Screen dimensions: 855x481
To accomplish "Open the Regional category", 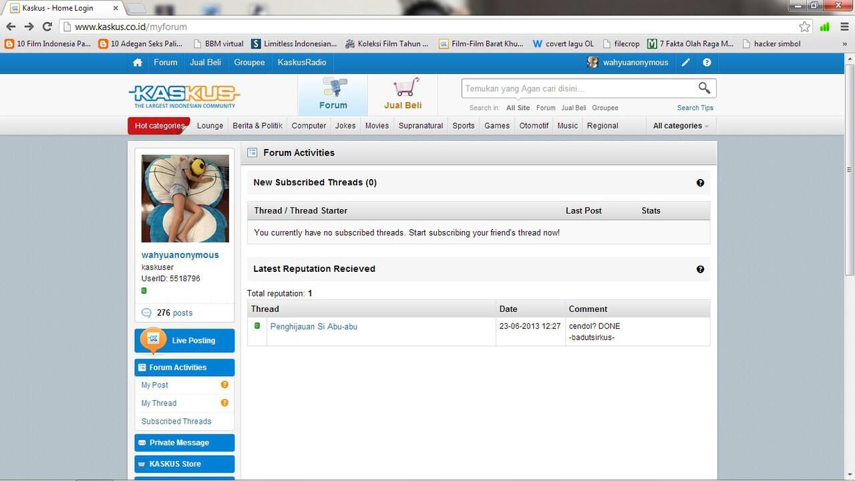I will coord(603,126).
